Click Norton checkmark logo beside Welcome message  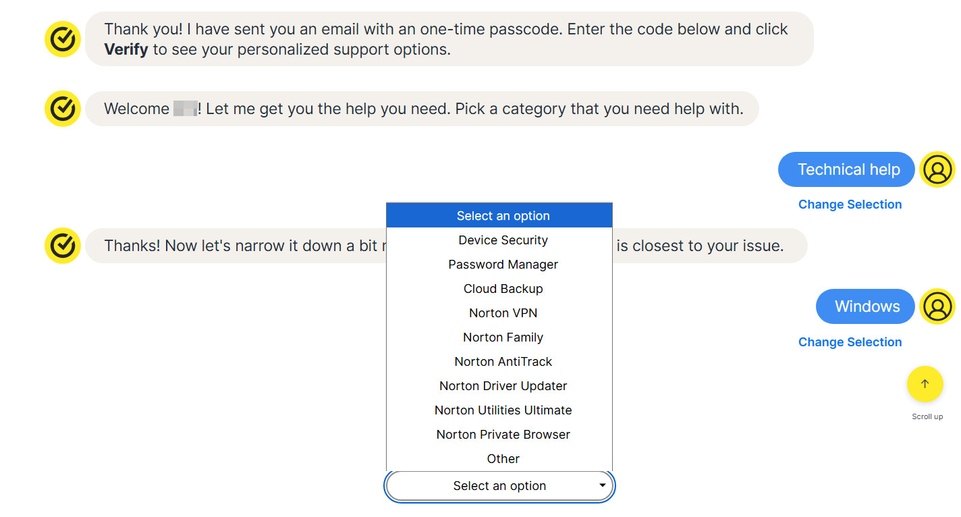(x=63, y=109)
